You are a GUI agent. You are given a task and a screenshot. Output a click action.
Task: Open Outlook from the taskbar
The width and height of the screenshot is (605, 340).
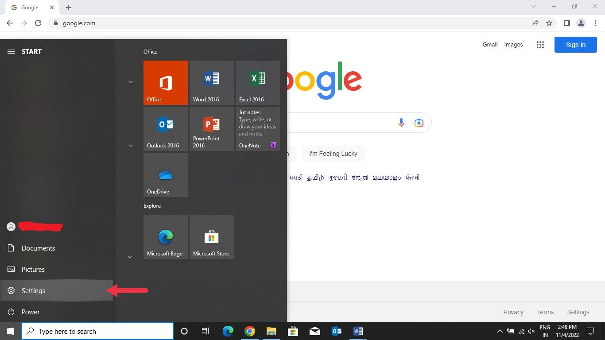(x=337, y=331)
